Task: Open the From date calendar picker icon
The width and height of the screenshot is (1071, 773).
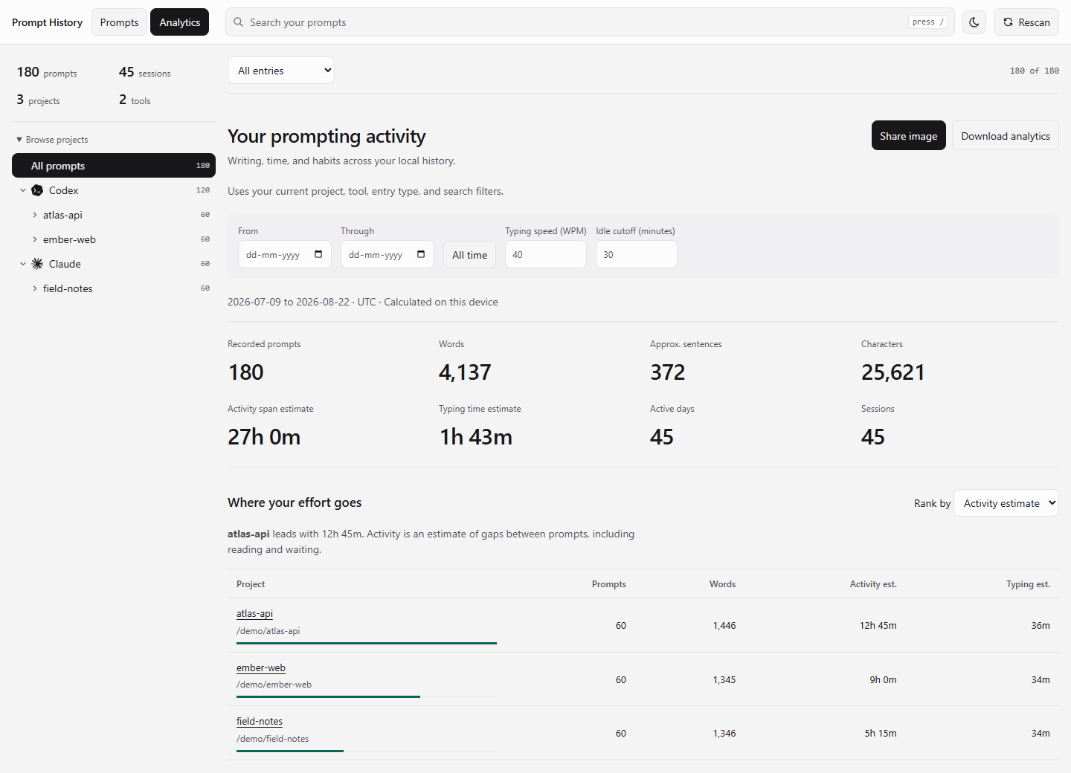Action: (318, 254)
